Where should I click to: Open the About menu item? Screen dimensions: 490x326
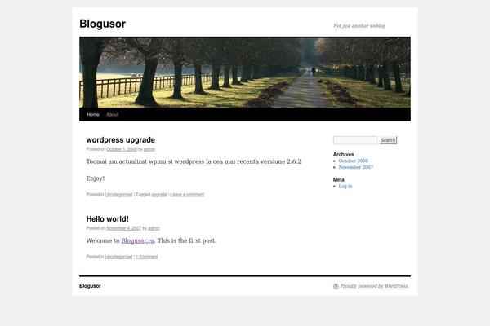[112, 114]
